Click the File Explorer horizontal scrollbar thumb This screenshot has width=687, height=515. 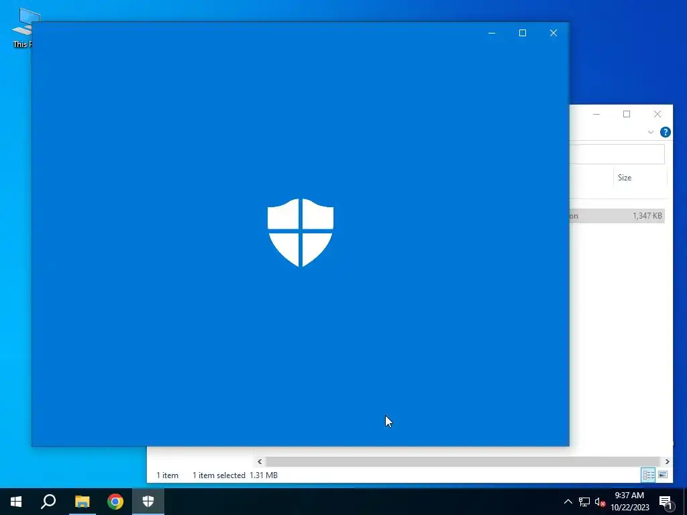pyautogui.click(x=462, y=461)
